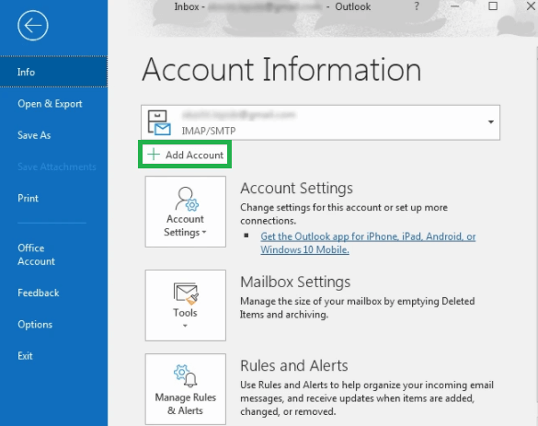Open the Account Settings dropdown button
The image size is (538, 426).
(x=185, y=212)
